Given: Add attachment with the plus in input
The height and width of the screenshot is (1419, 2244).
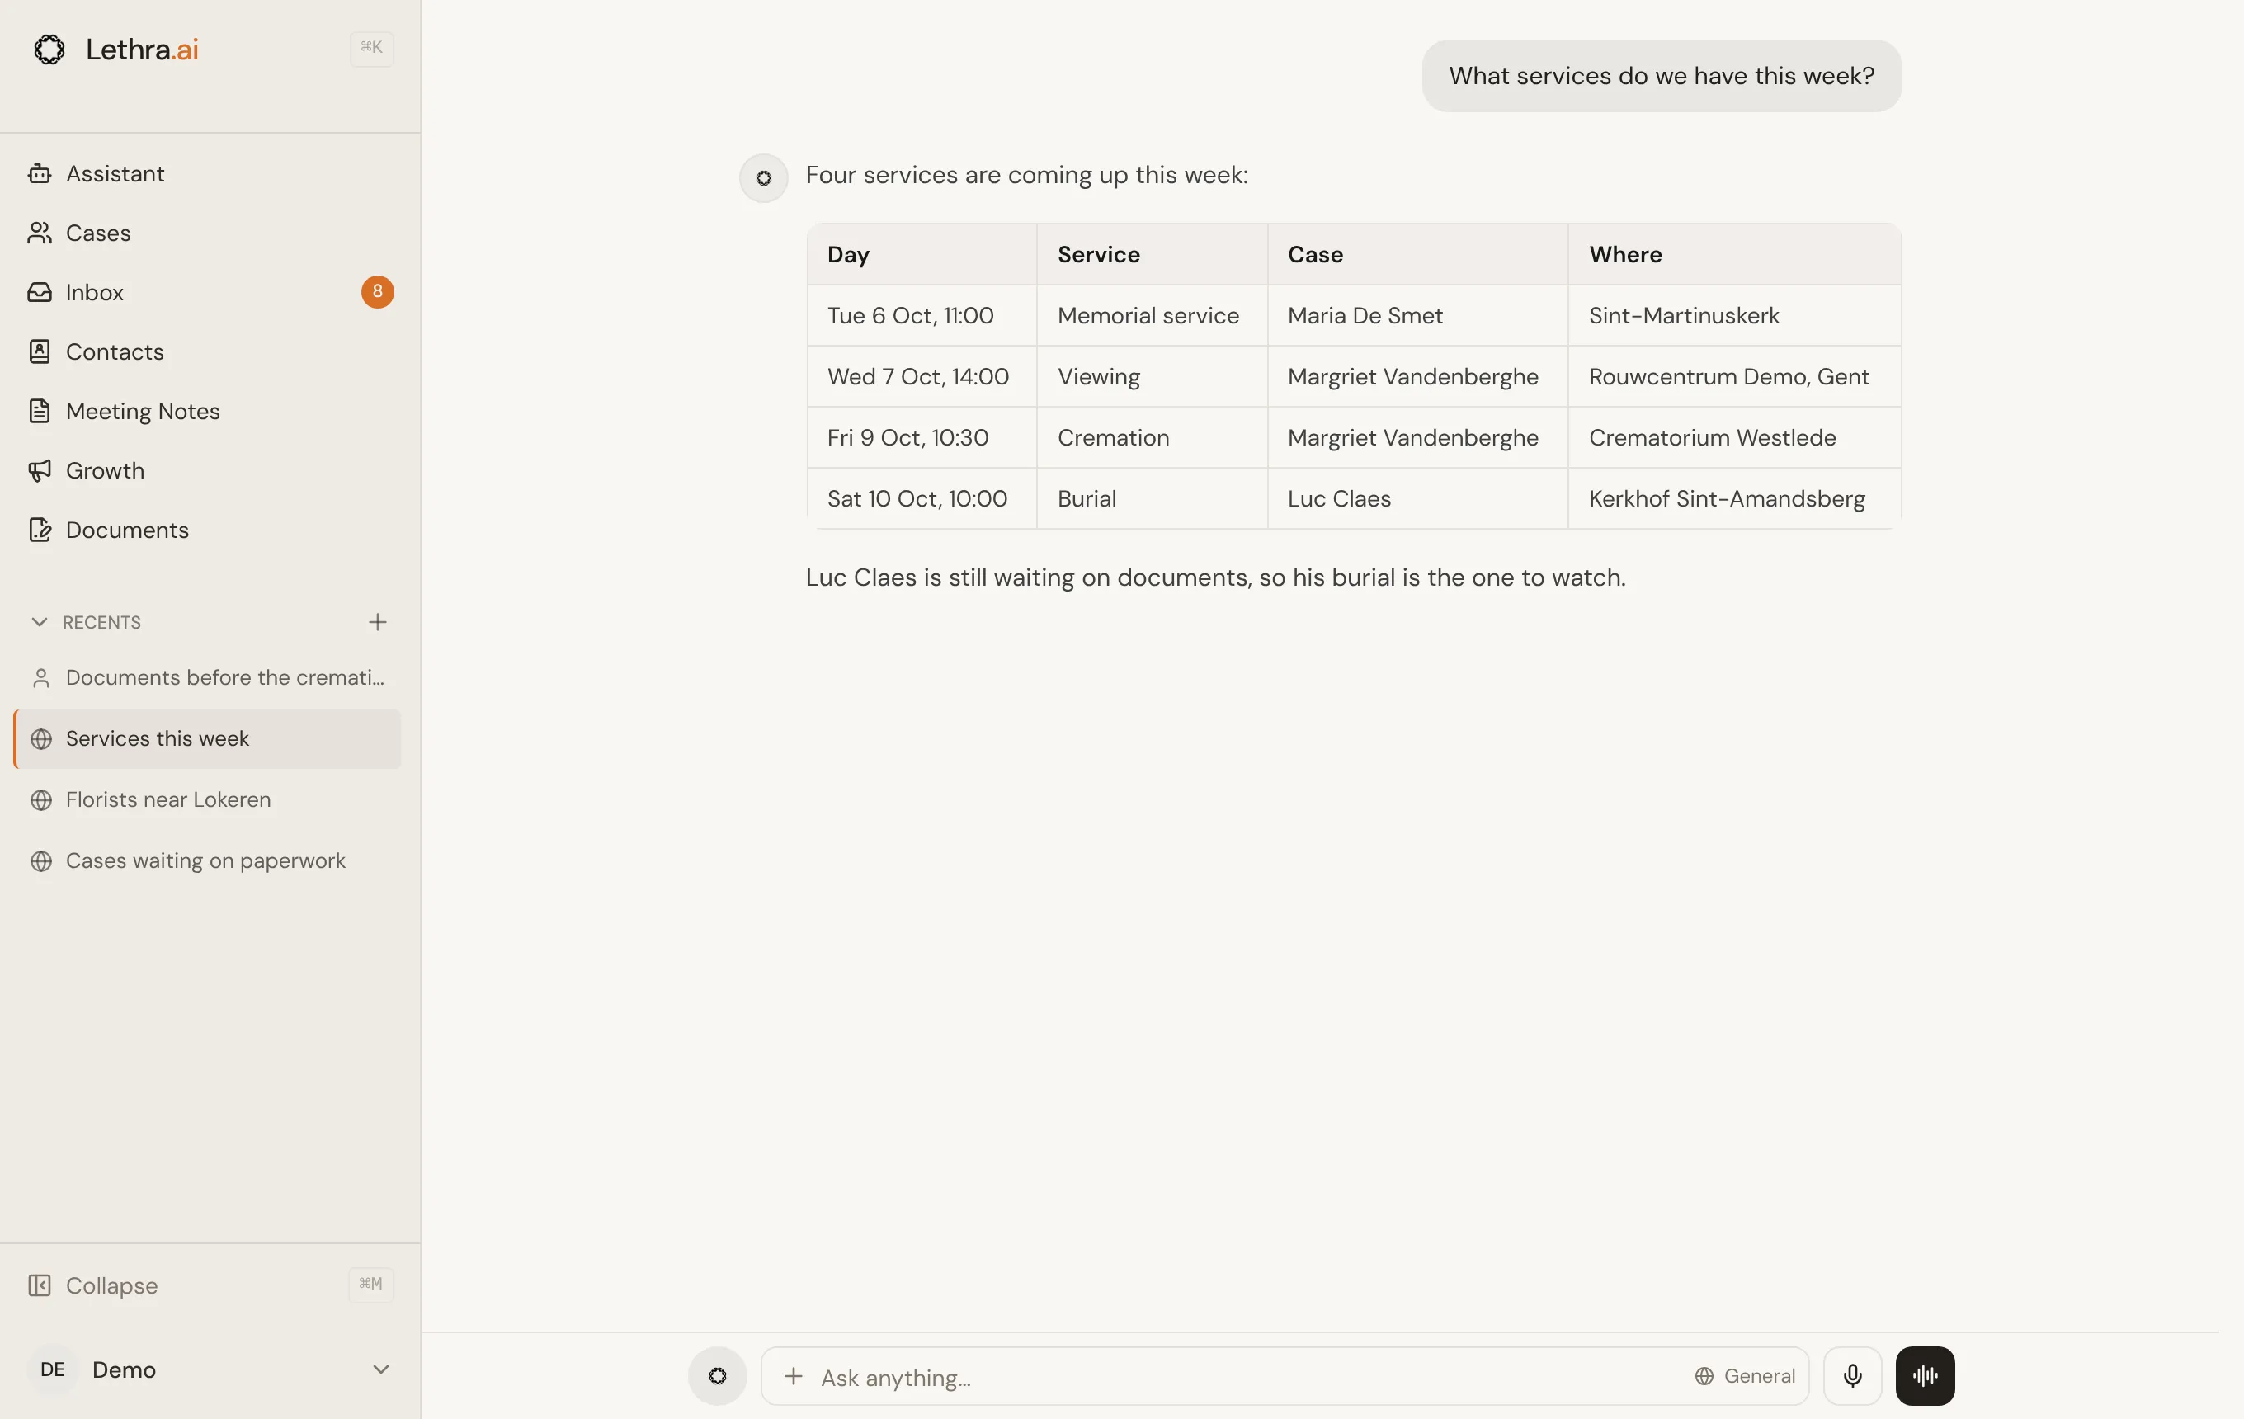Looking at the screenshot, I should coord(794,1376).
